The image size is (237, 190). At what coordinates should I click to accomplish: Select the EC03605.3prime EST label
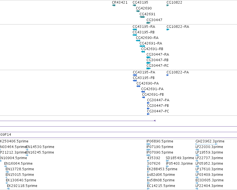pyautogui.click(x=209, y=180)
